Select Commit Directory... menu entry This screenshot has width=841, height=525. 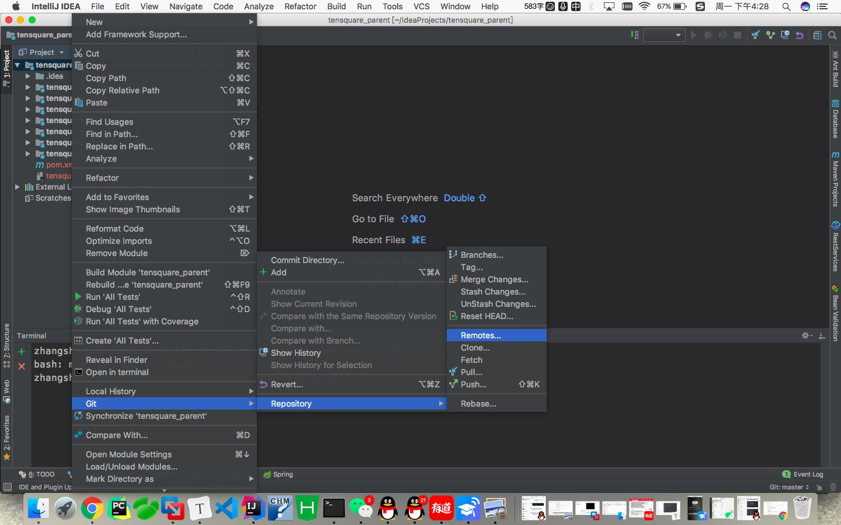[352, 260]
